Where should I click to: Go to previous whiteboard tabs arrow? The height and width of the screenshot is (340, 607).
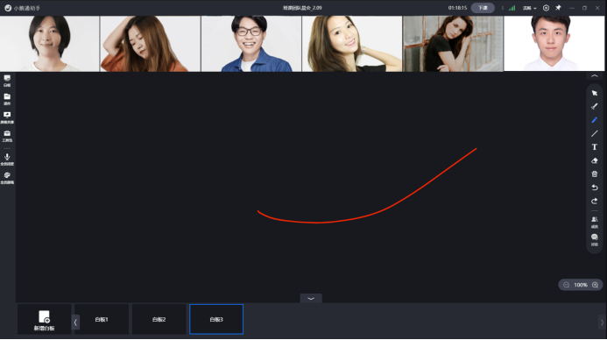[x=75, y=322]
